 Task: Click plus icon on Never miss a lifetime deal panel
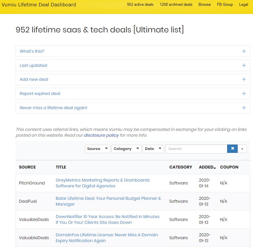click(244, 108)
